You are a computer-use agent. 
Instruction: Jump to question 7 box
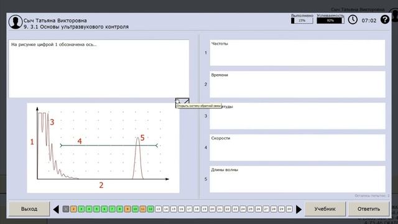112,209
